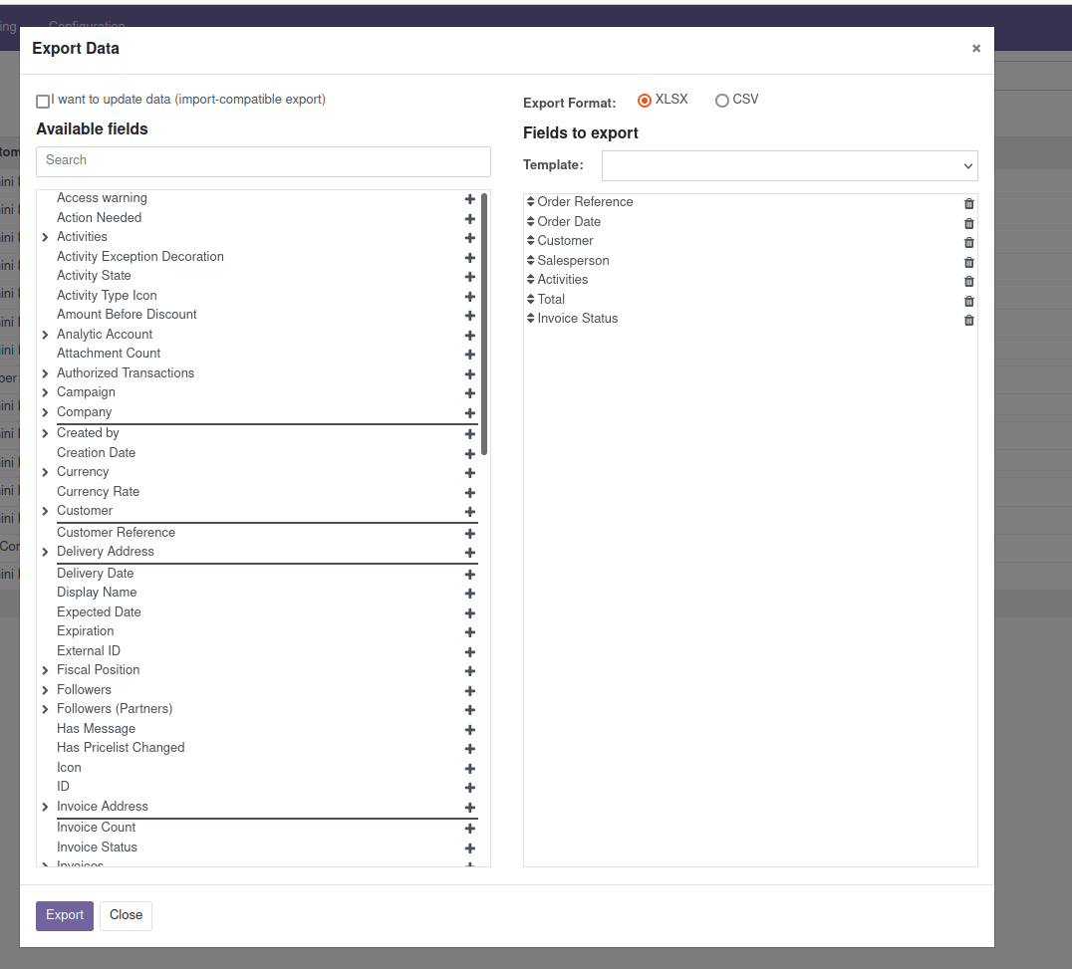
Task: Expand the Currency field
Action: [45, 472]
